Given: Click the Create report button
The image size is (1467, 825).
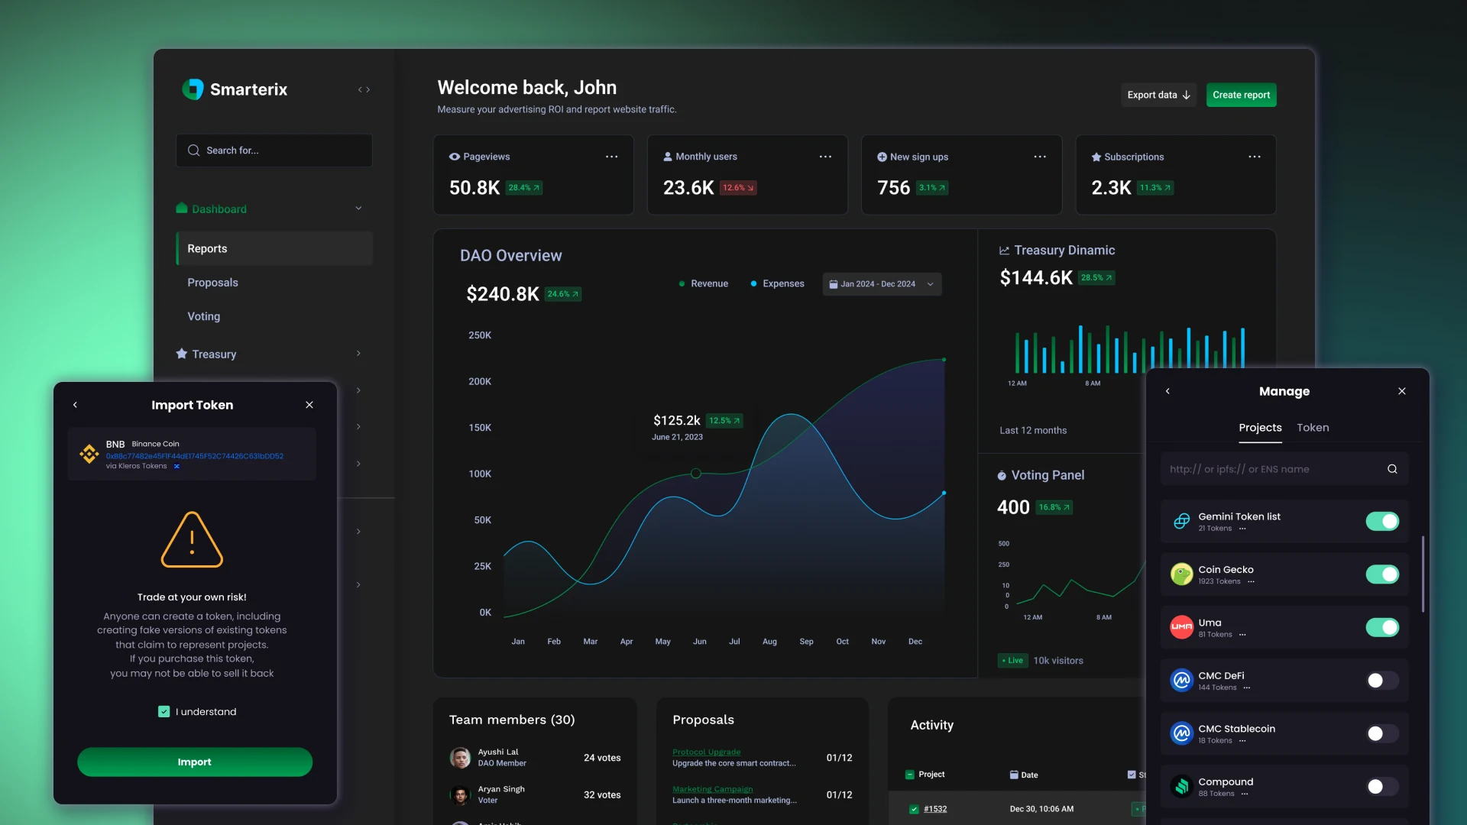Looking at the screenshot, I should tap(1240, 95).
